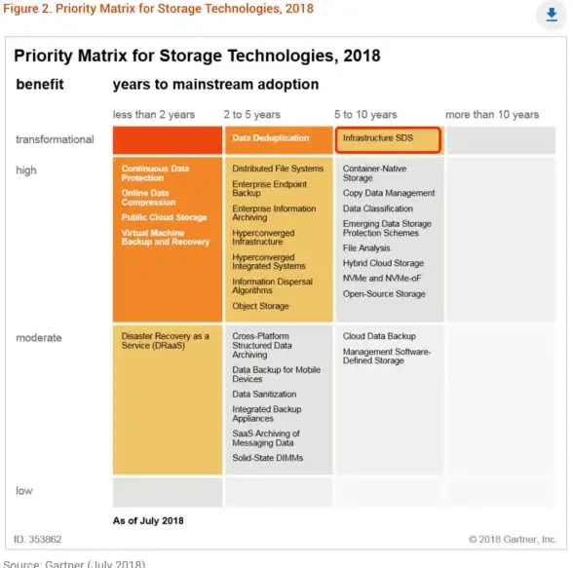Click the 'transformational' row label
Screen dimensions: 573x568
coord(55,139)
